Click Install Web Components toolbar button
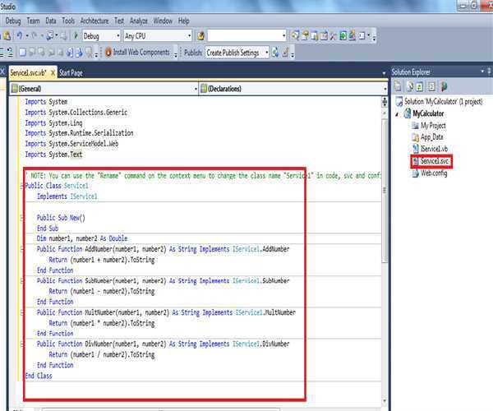This screenshot has height=411, width=493. tap(138, 53)
